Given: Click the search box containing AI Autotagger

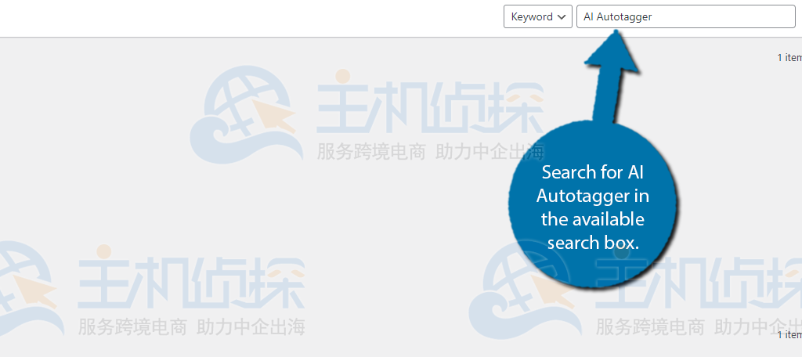Looking at the screenshot, I should pyautogui.click(x=686, y=16).
